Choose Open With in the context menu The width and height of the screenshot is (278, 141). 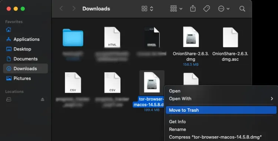(221, 99)
